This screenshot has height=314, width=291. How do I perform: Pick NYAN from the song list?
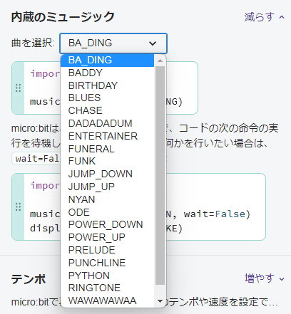(107, 199)
